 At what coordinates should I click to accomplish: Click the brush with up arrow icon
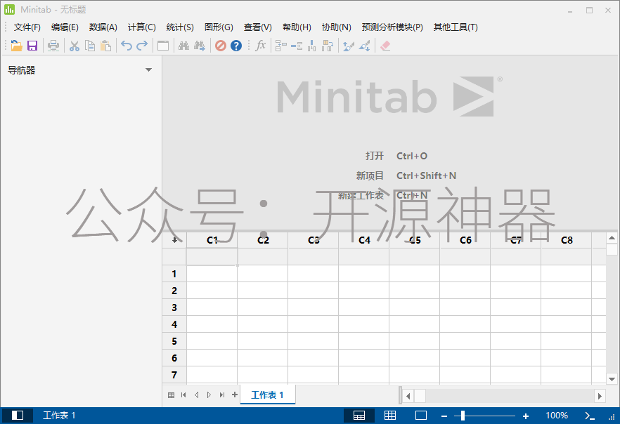point(349,46)
